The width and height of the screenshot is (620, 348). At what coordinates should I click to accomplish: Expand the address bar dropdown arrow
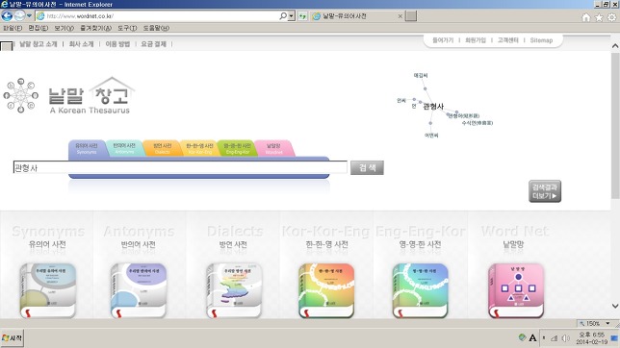pos(292,16)
